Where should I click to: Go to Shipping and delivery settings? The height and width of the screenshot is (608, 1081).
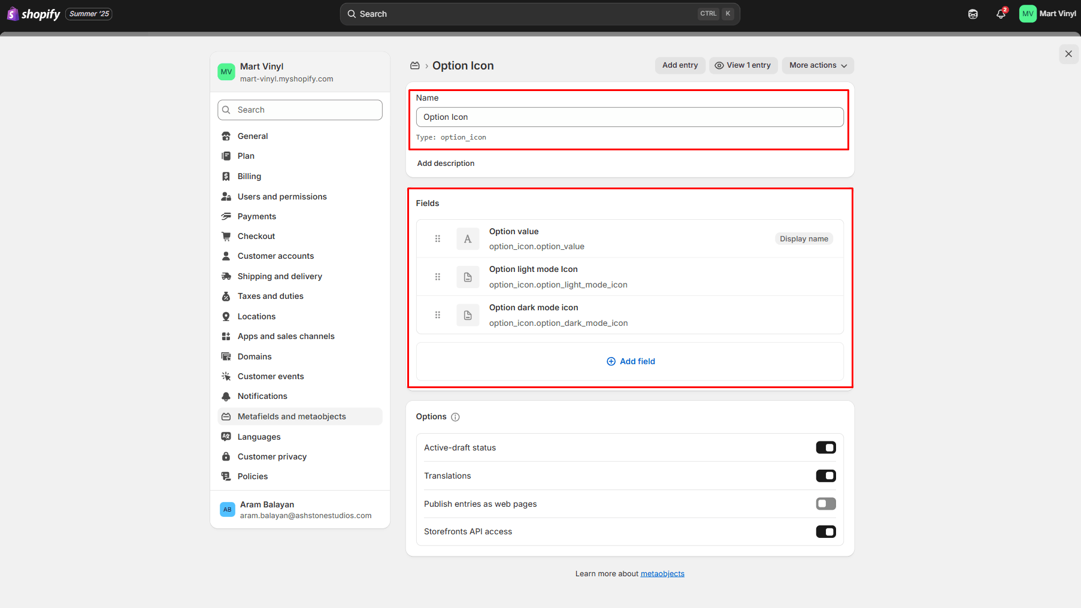click(x=280, y=276)
